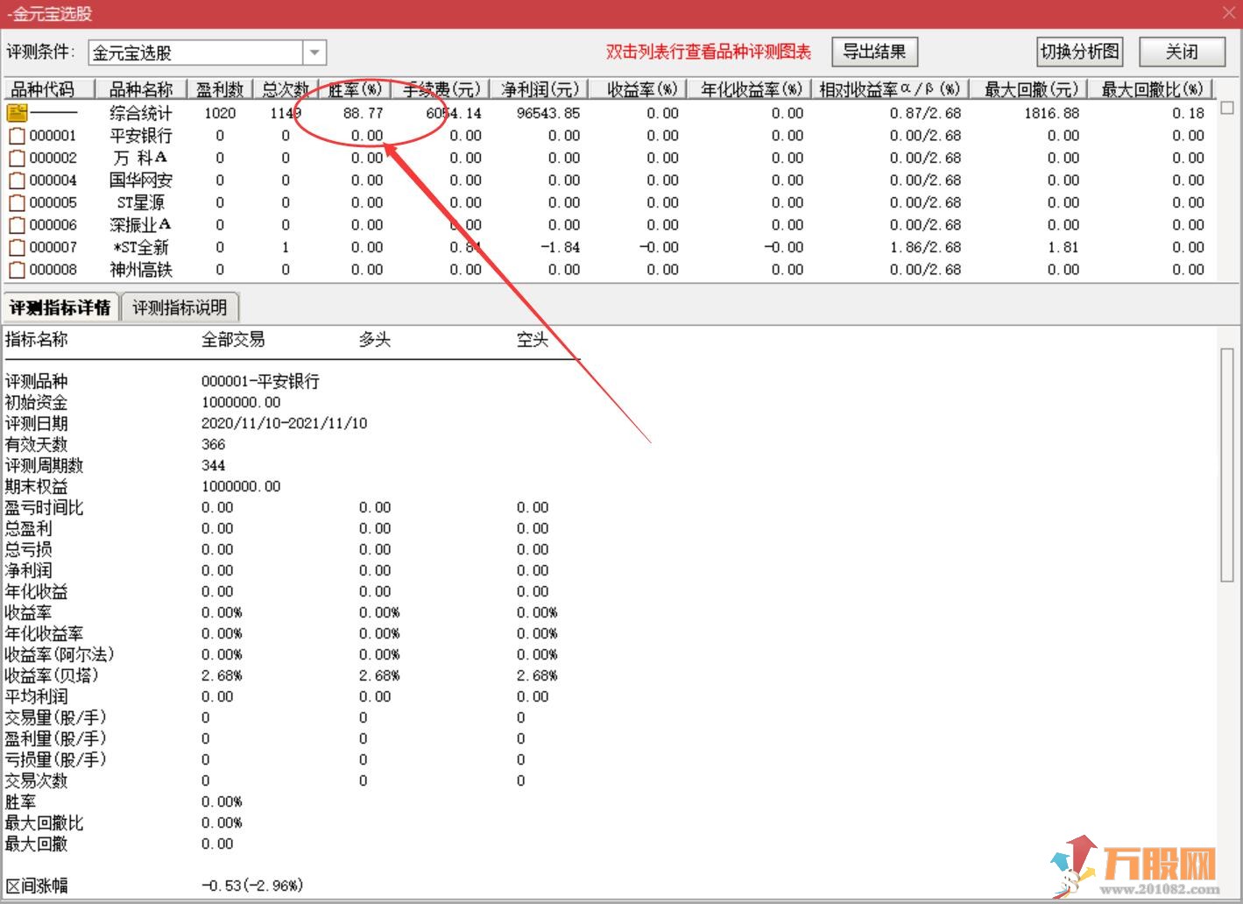Click the document icon beside 000008
1243x904 pixels.
(17, 270)
